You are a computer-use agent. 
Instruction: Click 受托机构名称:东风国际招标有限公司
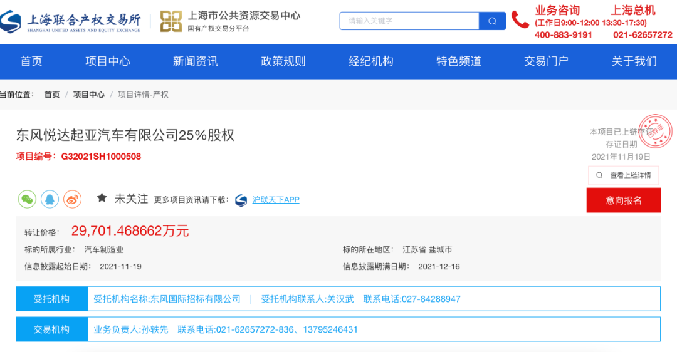(x=167, y=299)
